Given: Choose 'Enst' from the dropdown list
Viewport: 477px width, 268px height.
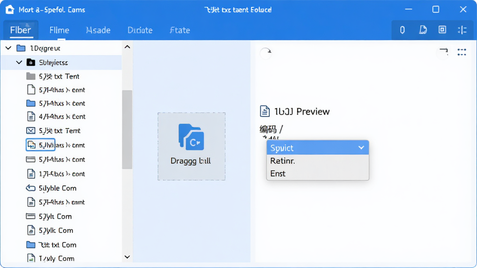Looking at the screenshot, I should click(318, 174).
